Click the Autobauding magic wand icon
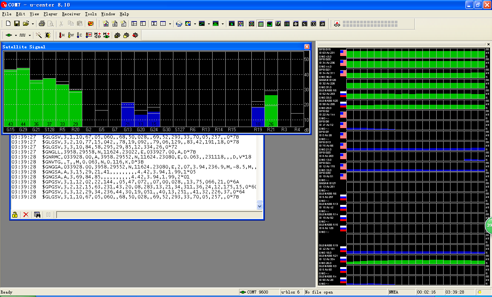Viewport: 492px width, 297px height. [x=39, y=35]
